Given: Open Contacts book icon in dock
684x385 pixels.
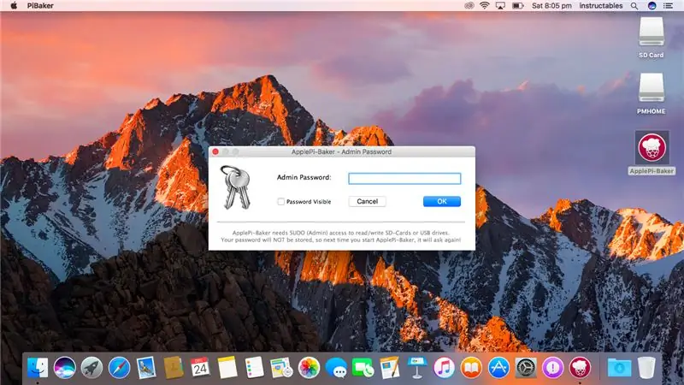Looking at the screenshot, I should pos(174,368).
